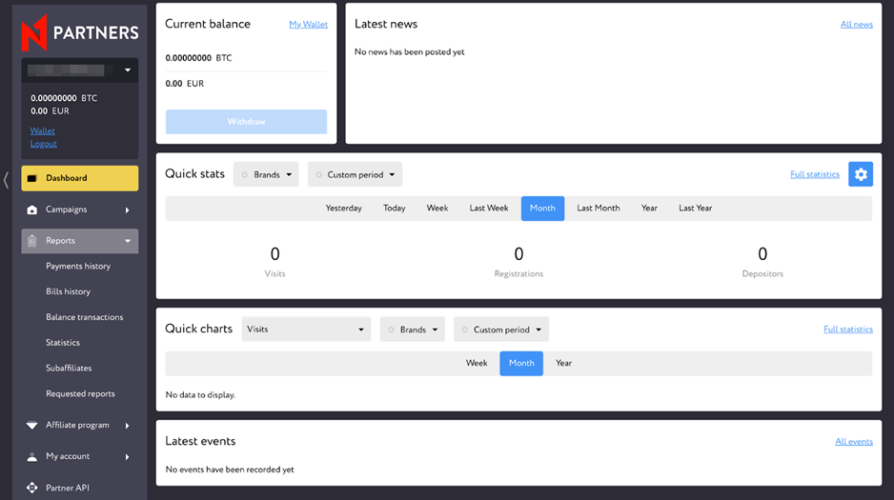Click the N Partners logo
Screen dimensions: 894x500
80,32
